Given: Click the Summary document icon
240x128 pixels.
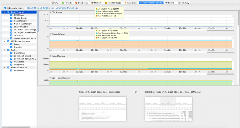Looking at the screenshot, I should (x=179, y=2).
